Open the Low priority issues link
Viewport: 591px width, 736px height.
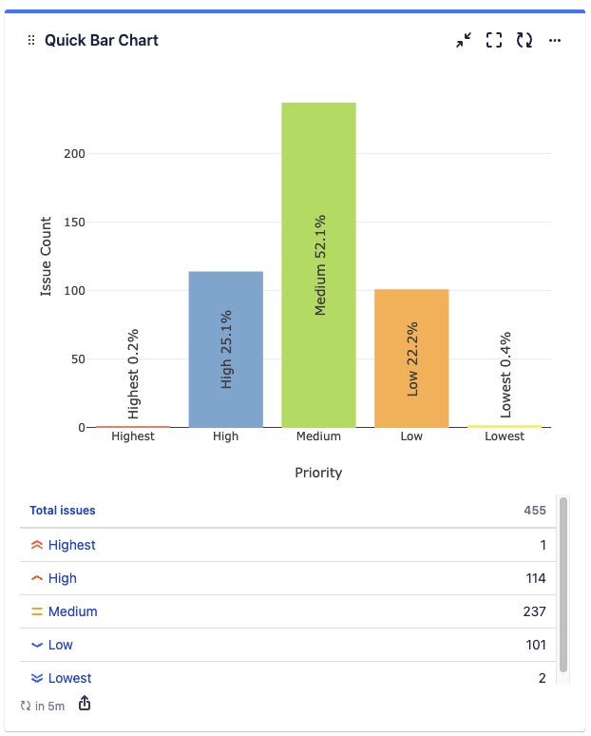pyautogui.click(x=61, y=645)
